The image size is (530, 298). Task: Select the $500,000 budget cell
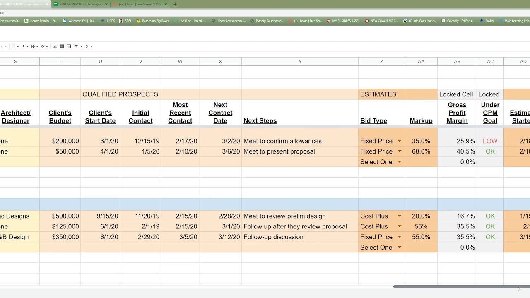[x=60, y=216]
